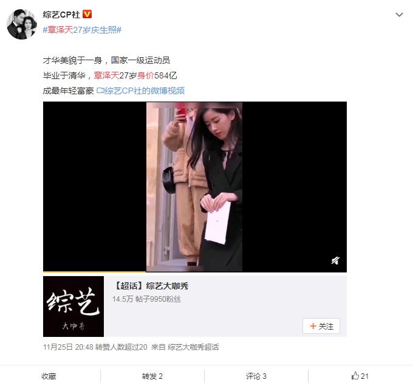Follow the topic with +关注 button
The height and width of the screenshot is (388, 413).
(321, 326)
